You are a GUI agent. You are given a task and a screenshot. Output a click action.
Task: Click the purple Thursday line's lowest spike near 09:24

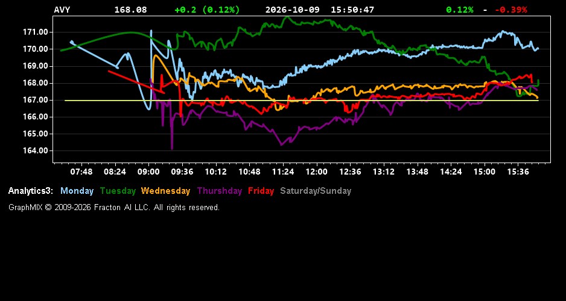(172, 148)
